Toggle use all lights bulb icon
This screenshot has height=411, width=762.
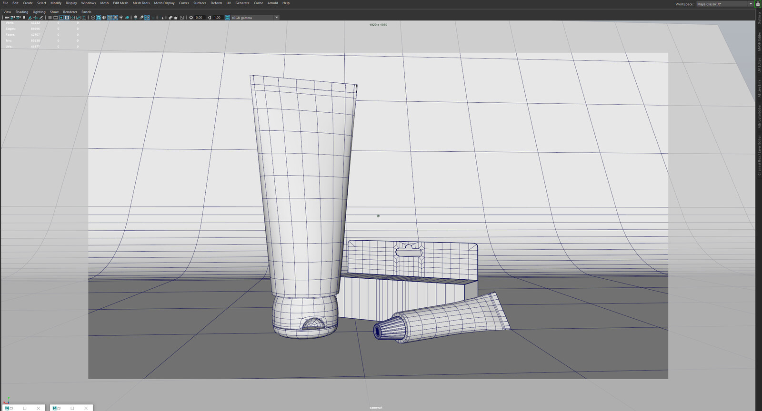[121, 18]
